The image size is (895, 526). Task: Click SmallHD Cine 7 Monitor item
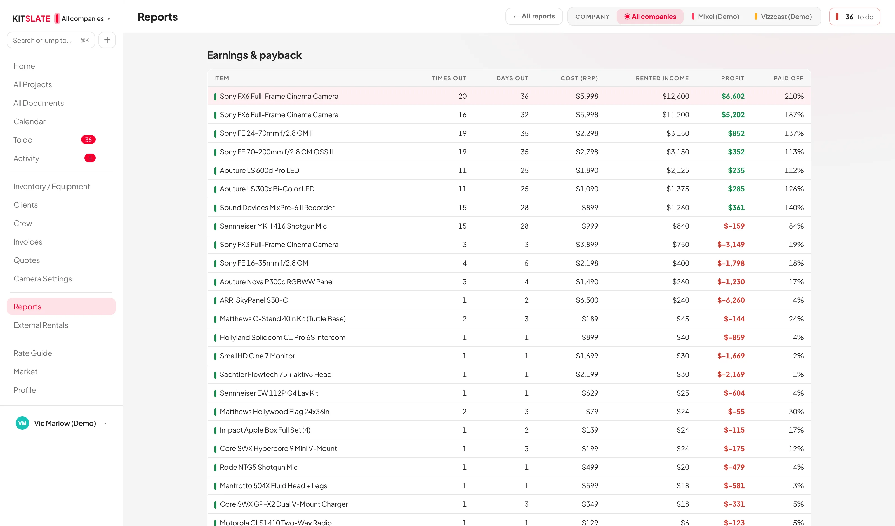click(258, 356)
